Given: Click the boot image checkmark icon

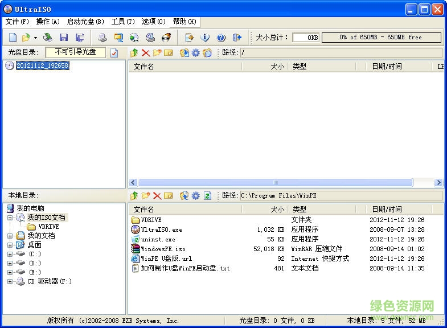Looking at the screenshot, I should point(114,53).
